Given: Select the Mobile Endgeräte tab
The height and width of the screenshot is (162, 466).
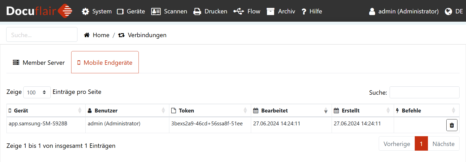Looking at the screenshot, I should (x=105, y=62).
